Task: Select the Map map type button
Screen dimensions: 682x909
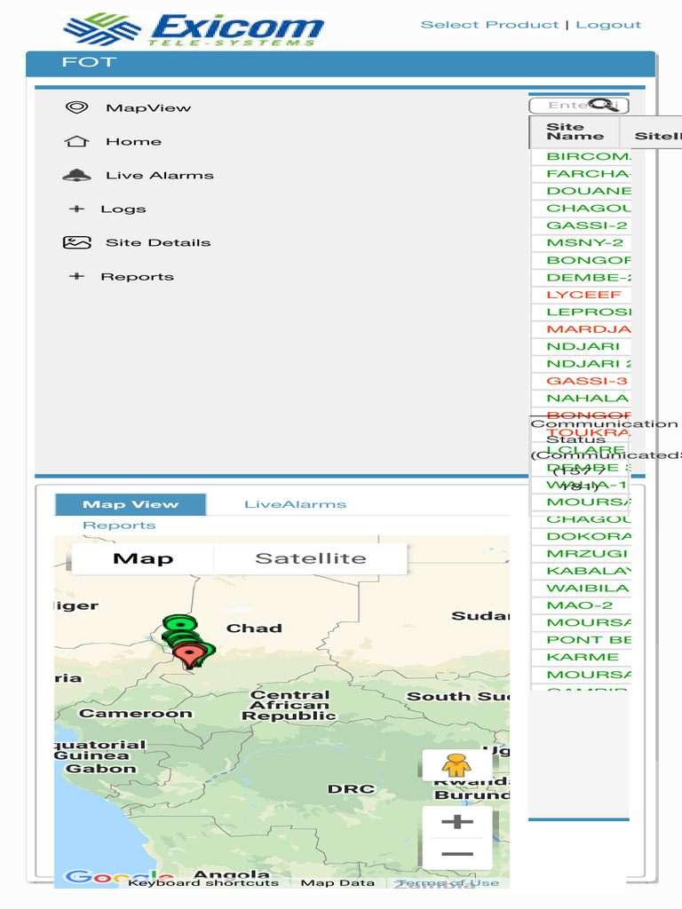Action: click(143, 559)
